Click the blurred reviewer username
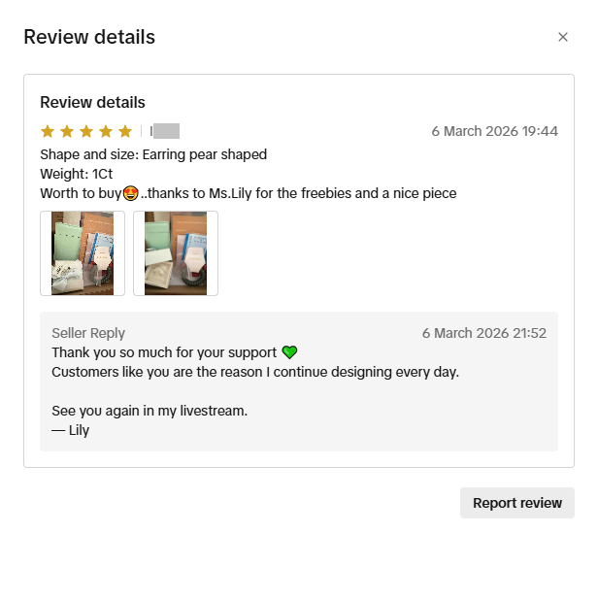This screenshot has height=599, width=598. coord(165,131)
